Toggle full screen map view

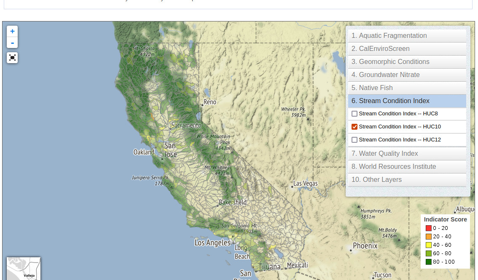click(x=12, y=58)
